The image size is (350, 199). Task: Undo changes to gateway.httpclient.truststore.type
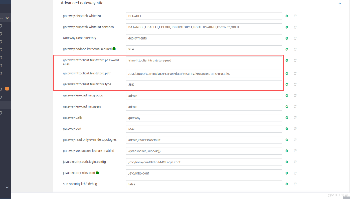295,85
